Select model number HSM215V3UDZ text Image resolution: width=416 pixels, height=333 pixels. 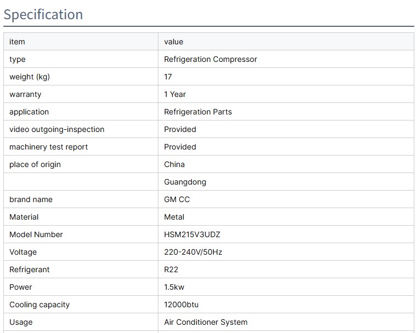point(192,234)
